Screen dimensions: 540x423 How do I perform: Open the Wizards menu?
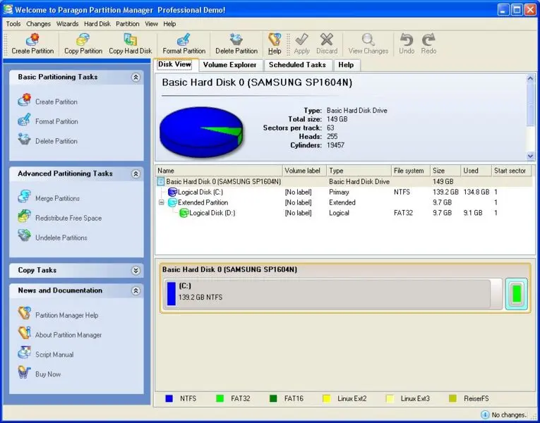point(68,24)
